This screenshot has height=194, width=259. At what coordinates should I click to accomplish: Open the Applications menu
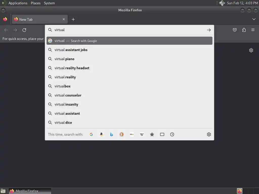(x=15, y=3)
